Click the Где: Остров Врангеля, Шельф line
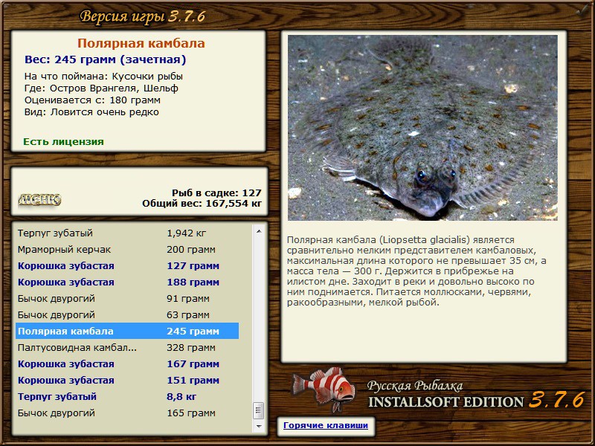Image resolution: width=595 pixels, height=446 pixels. tap(101, 88)
